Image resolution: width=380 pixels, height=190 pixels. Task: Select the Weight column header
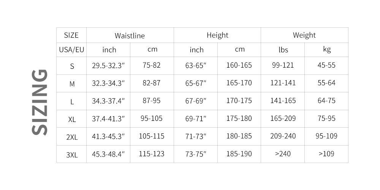click(x=304, y=35)
